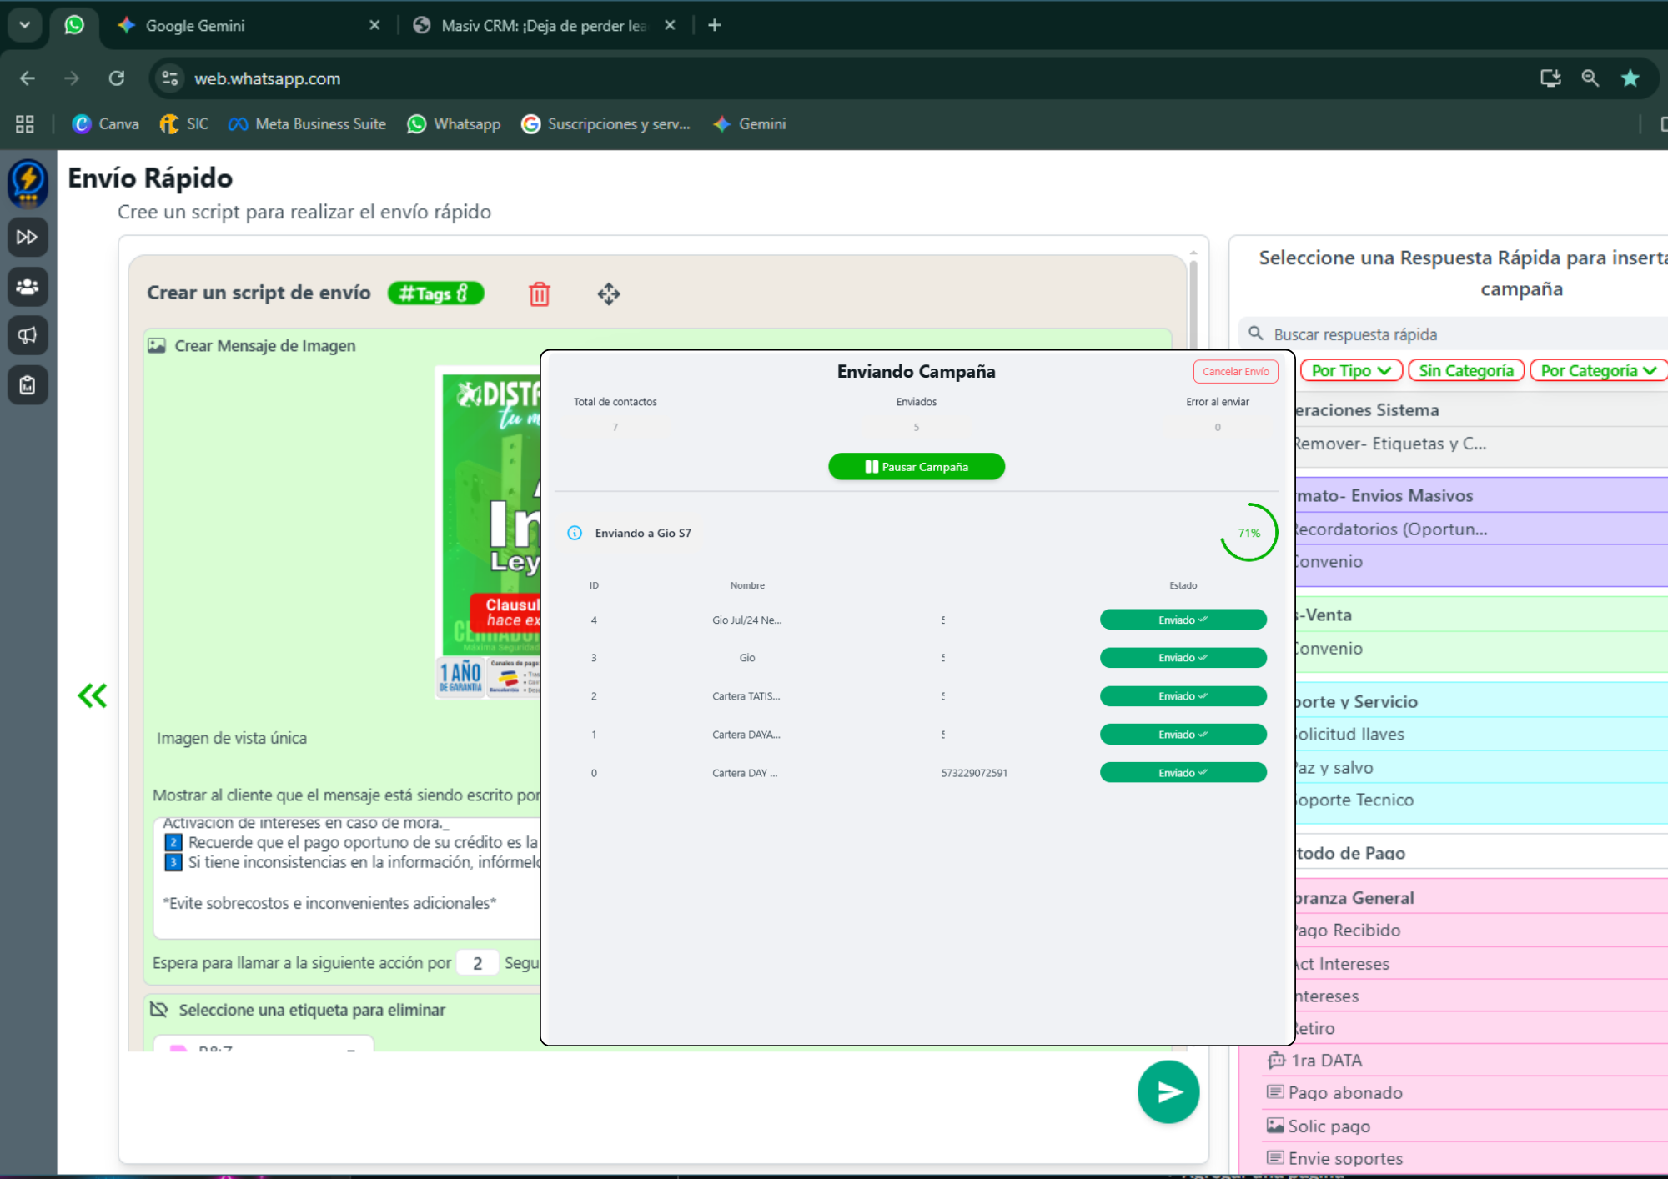Expand the Por Tipo filter dropdown
The image size is (1668, 1179).
tap(1350, 370)
